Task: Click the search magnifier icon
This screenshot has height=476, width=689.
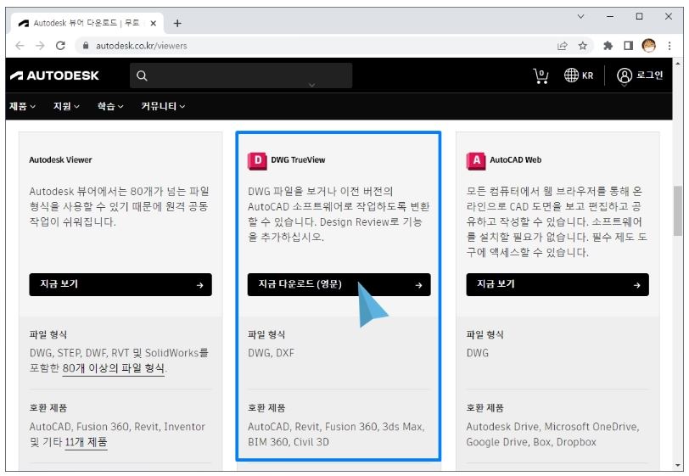Action: point(142,76)
